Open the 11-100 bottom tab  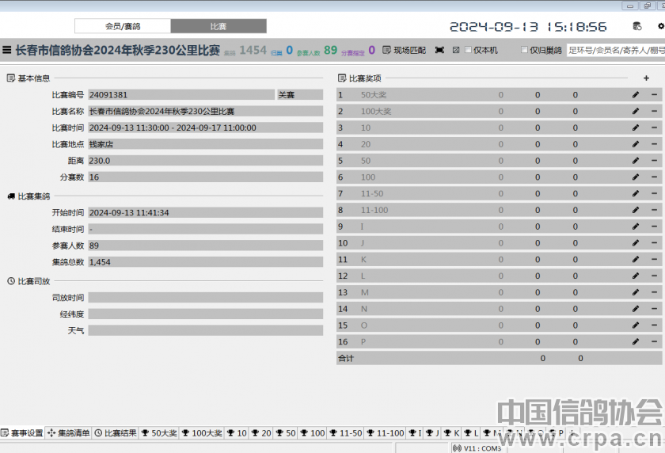tap(385, 433)
